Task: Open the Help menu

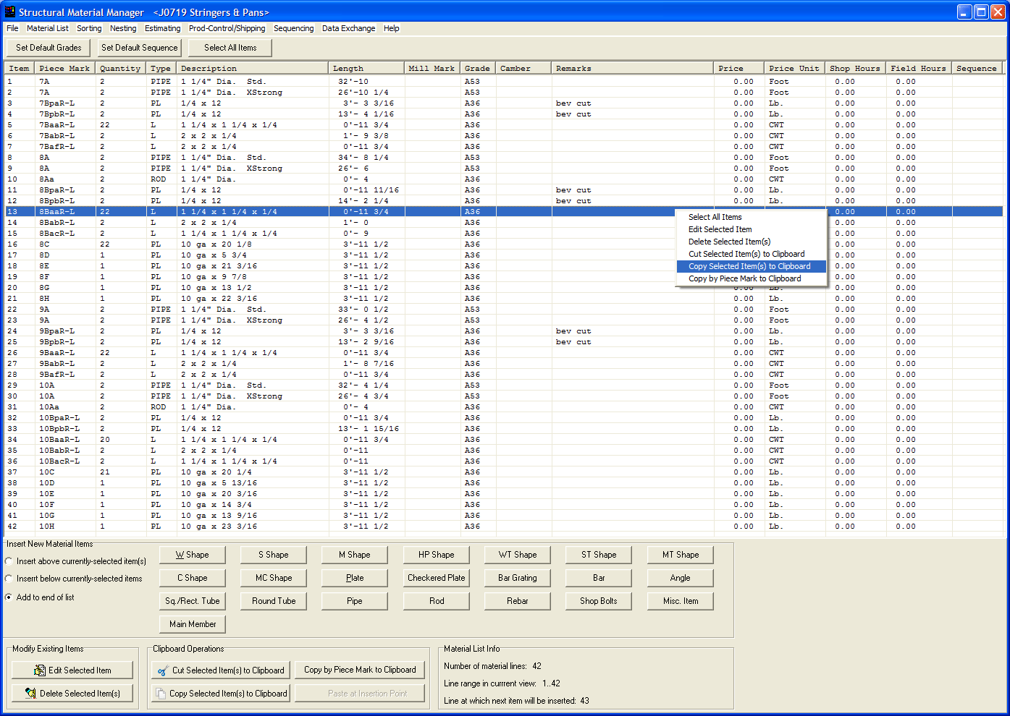Action: point(392,28)
